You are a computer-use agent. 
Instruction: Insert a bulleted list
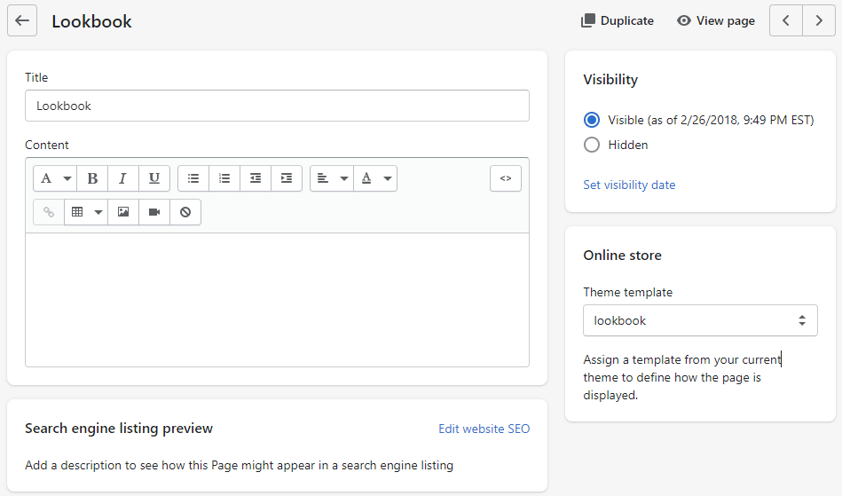[x=193, y=178]
